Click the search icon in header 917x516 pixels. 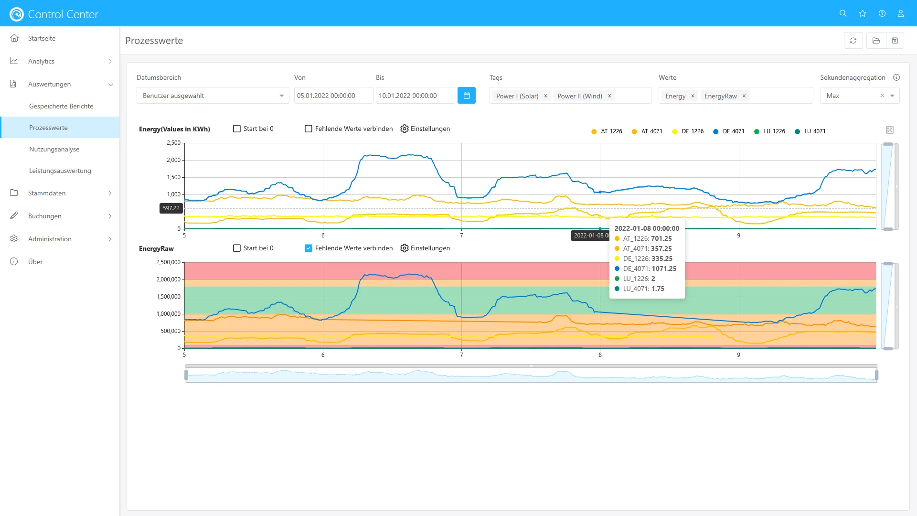[843, 13]
